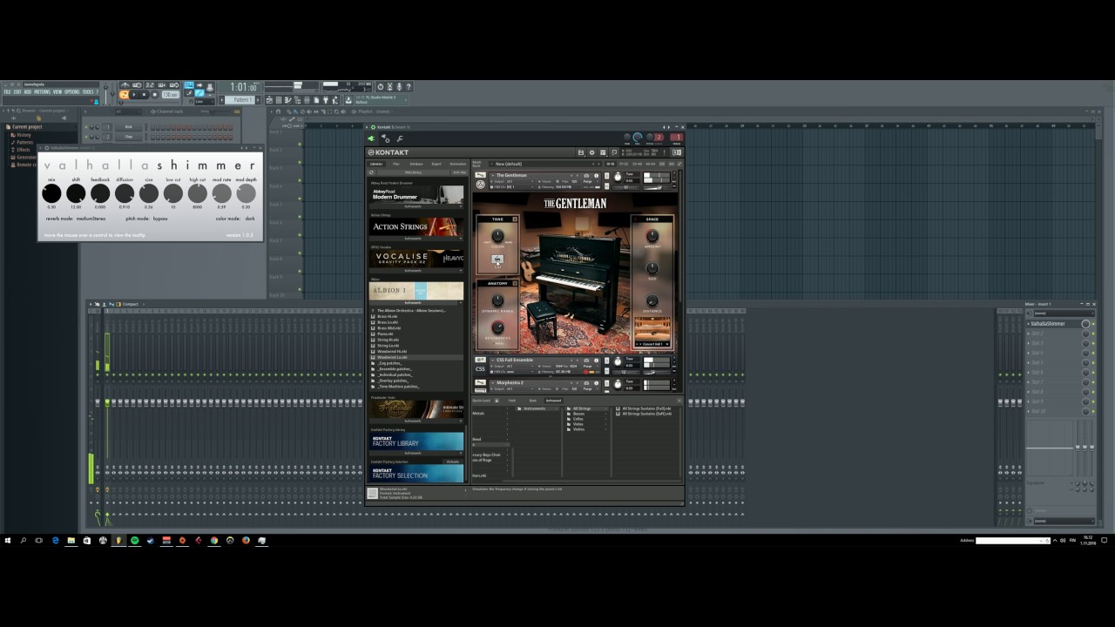Open the Concert Hall 1 reverb selector

pos(652,344)
